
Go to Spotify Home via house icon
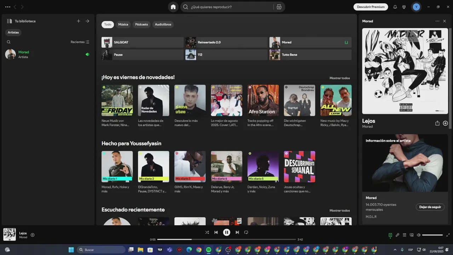click(173, 7)
